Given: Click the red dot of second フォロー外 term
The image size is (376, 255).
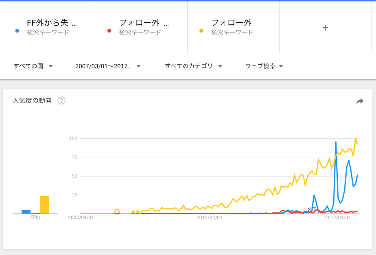Looking at the screenshot, I should 109,31.
